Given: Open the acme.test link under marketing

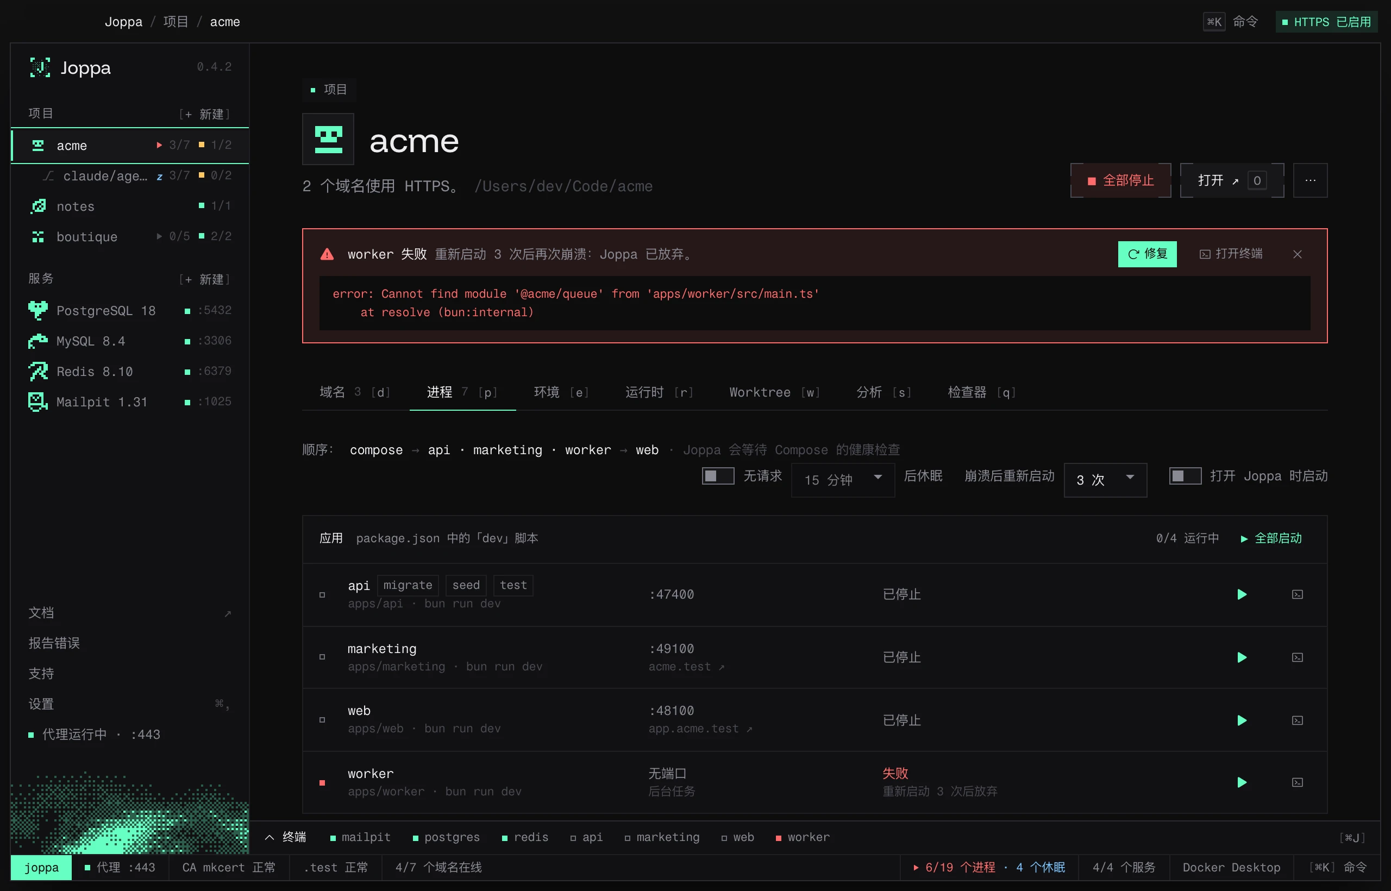Looking at the screenshot, I should [x=686, y=667].
